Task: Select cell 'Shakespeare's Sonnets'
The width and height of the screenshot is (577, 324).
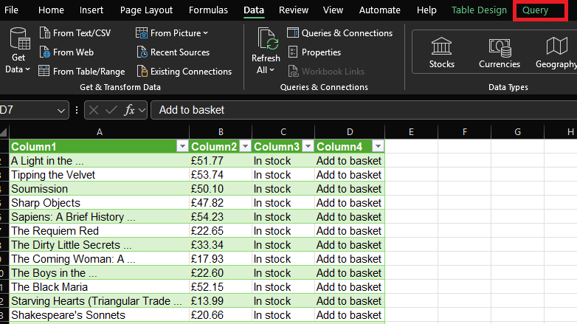Action: (99, 315)
